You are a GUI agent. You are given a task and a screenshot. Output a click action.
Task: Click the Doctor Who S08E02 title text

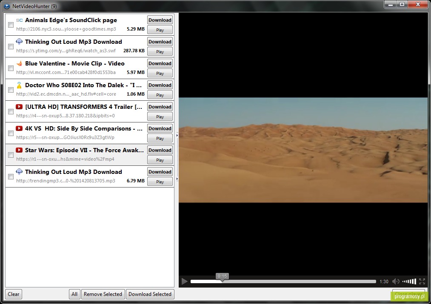pyautogui.click(x=83, y=85)
